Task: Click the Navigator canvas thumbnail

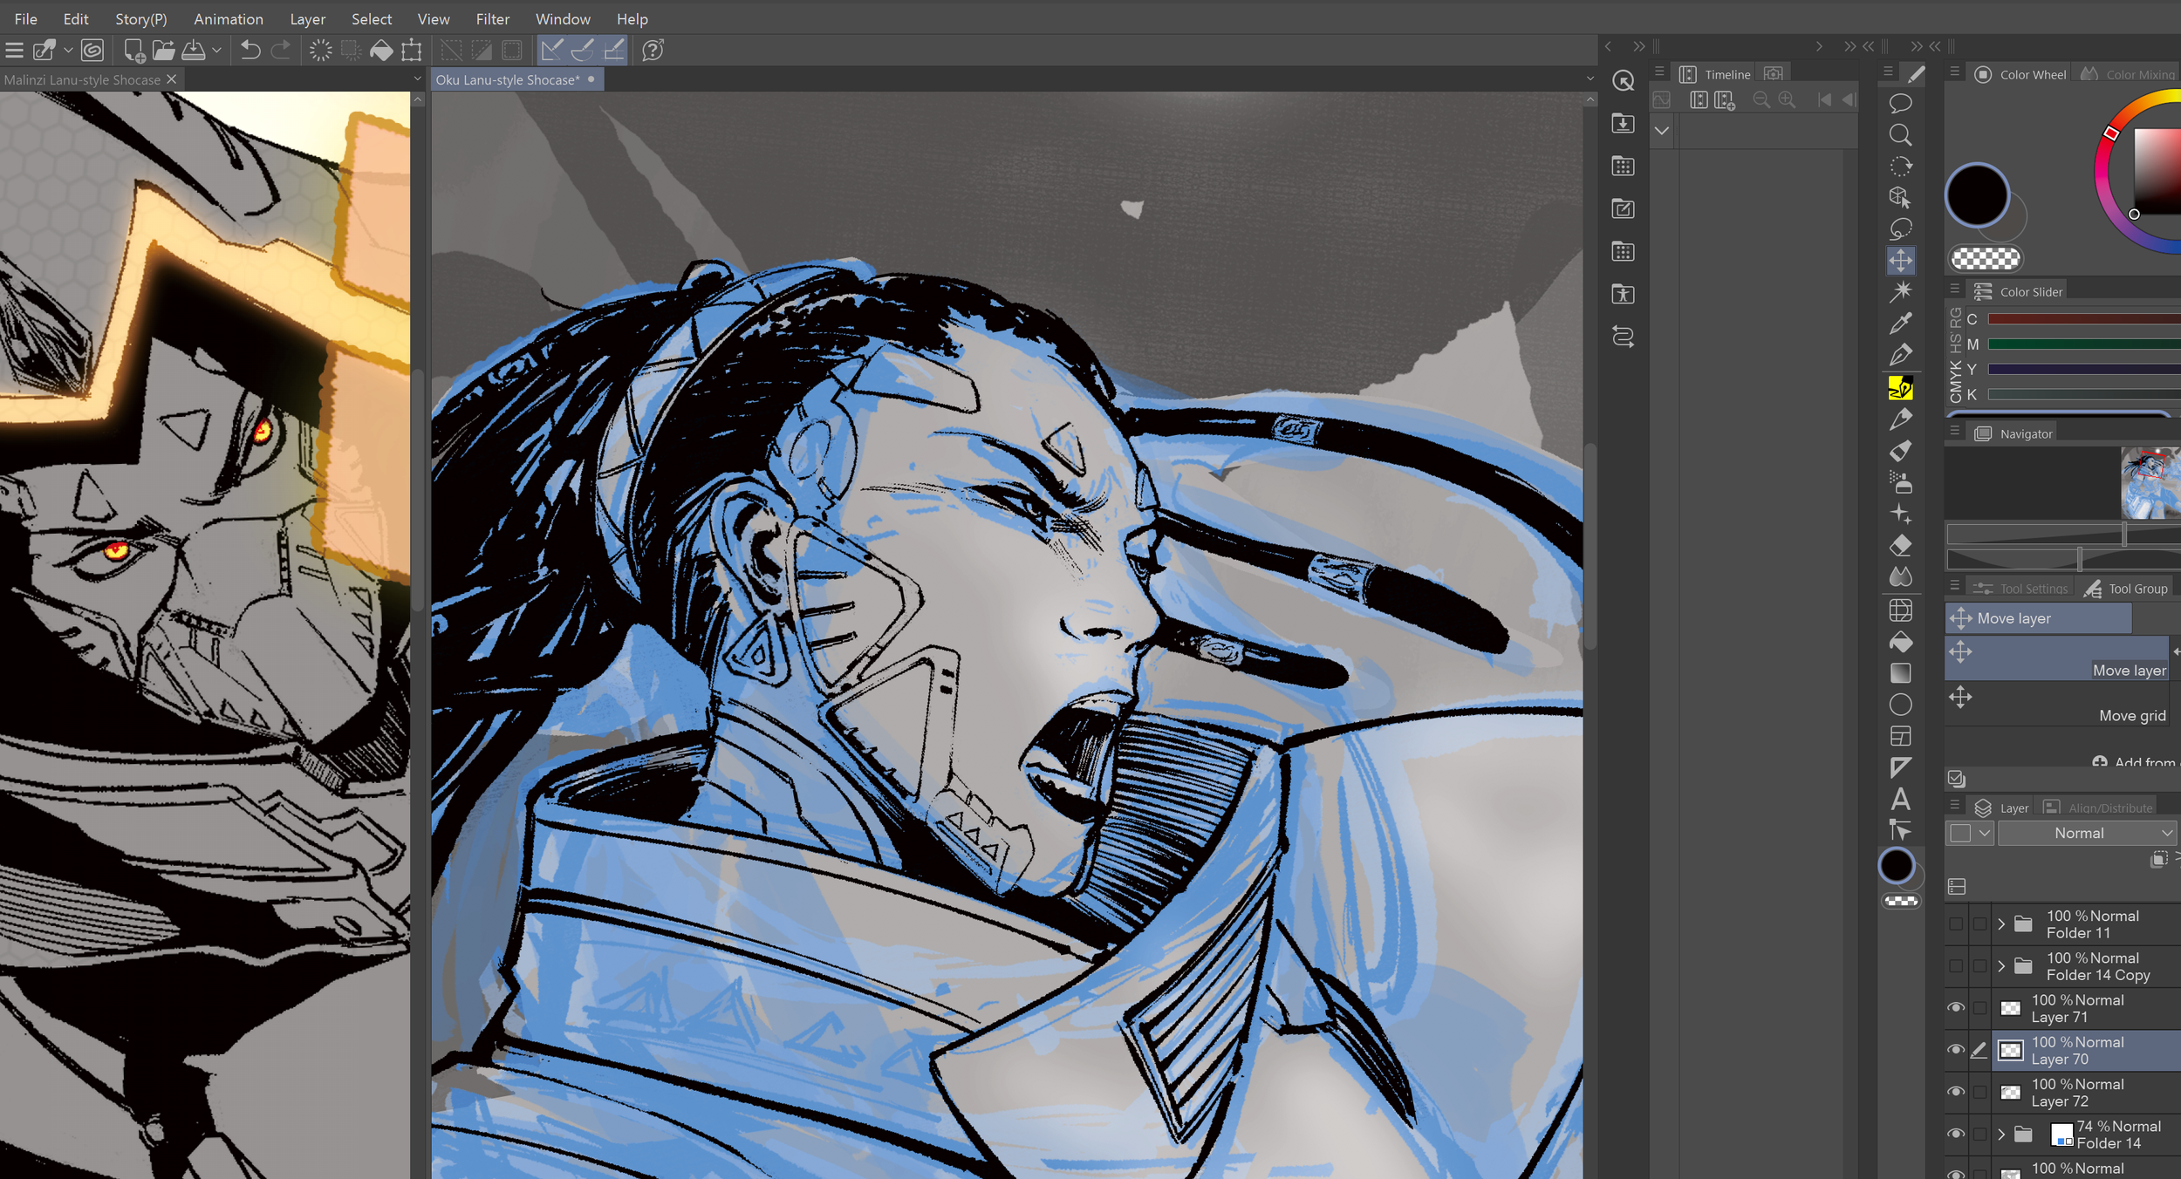Action: (2150, 483)
